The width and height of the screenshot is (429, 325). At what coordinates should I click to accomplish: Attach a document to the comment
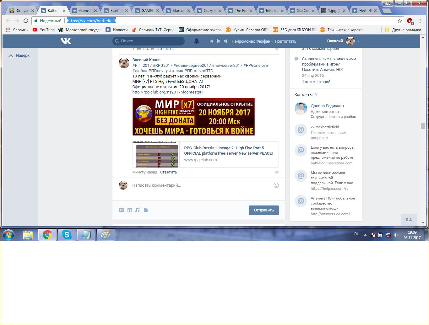pos(145,210)
